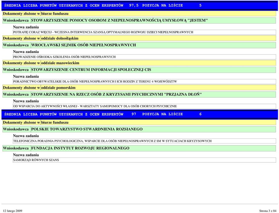Click score value 97,5 in blue header
Screen dimensions: 279x213
click(134, 6)
